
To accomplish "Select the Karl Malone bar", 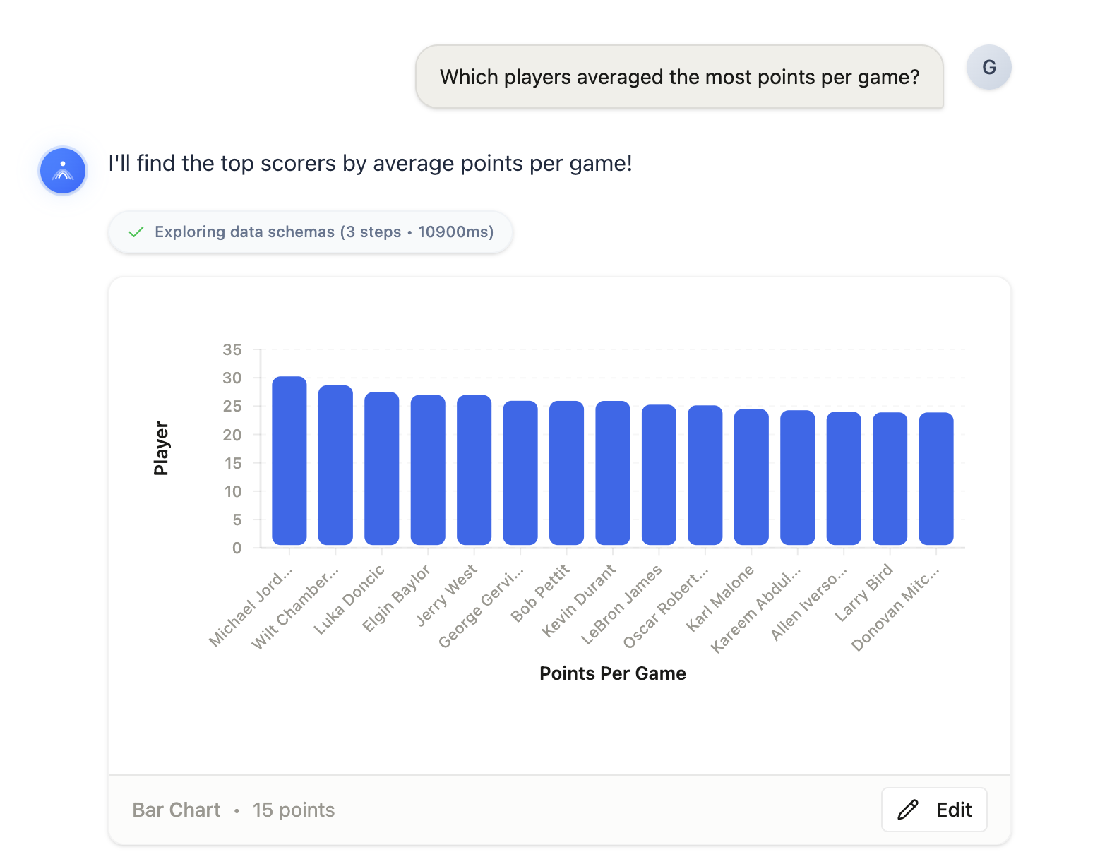I will tap(751, 477).
